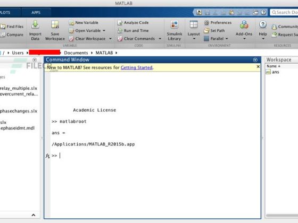Click the shortcut icon in quick access toolbar
The width and height of the screenshot is (298, 223).
click(x=199, y=12)
